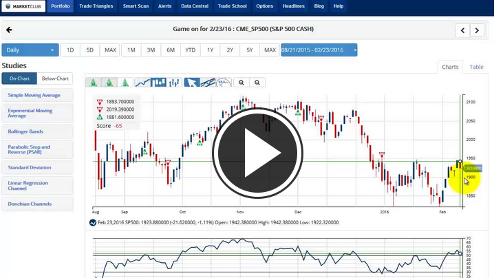Set range to YTD
494x278 pixels.
click(191, 50)
